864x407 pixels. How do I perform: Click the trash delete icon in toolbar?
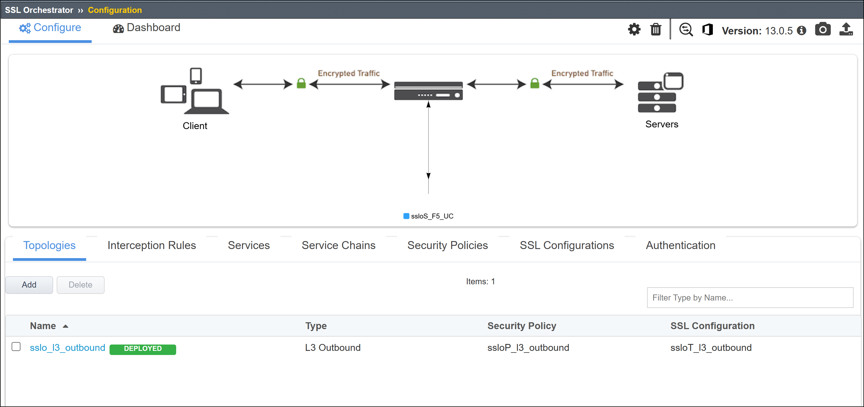pyautogui.click(x=656, y=29)
